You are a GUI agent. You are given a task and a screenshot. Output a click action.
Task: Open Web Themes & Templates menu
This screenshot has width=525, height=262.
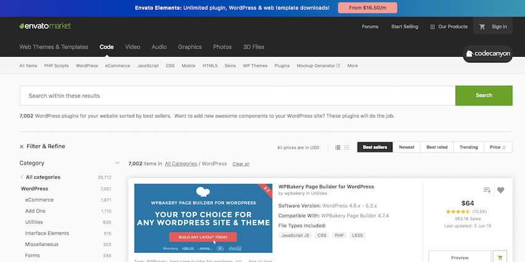(54, 47)
